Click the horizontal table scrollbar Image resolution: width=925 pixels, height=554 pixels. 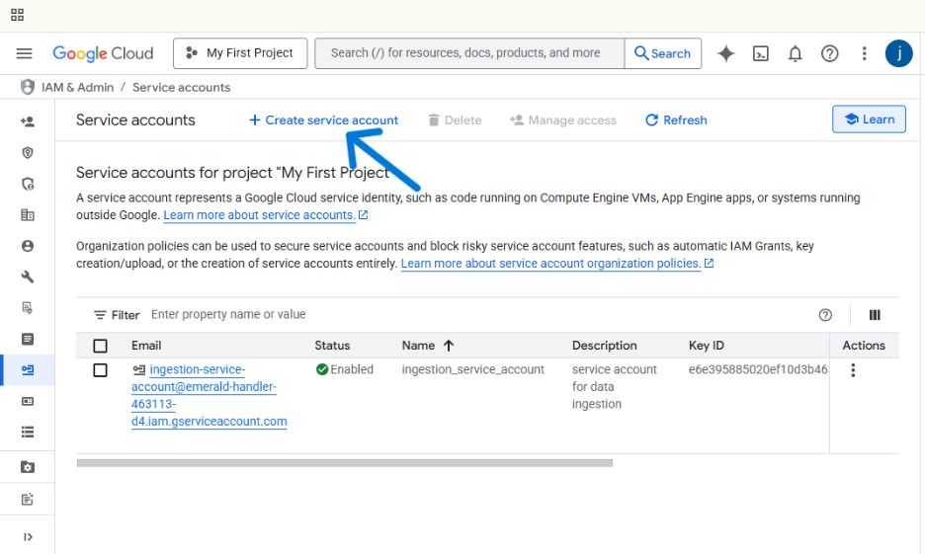(344, 462)
